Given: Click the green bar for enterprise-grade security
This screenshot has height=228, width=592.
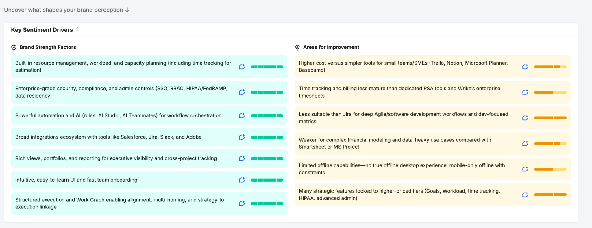Looking at the screenshot, I should (267, 92).
